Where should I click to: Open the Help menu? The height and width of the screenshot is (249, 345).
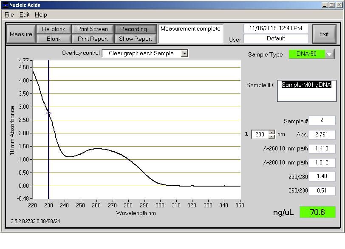tap(41, 15)
